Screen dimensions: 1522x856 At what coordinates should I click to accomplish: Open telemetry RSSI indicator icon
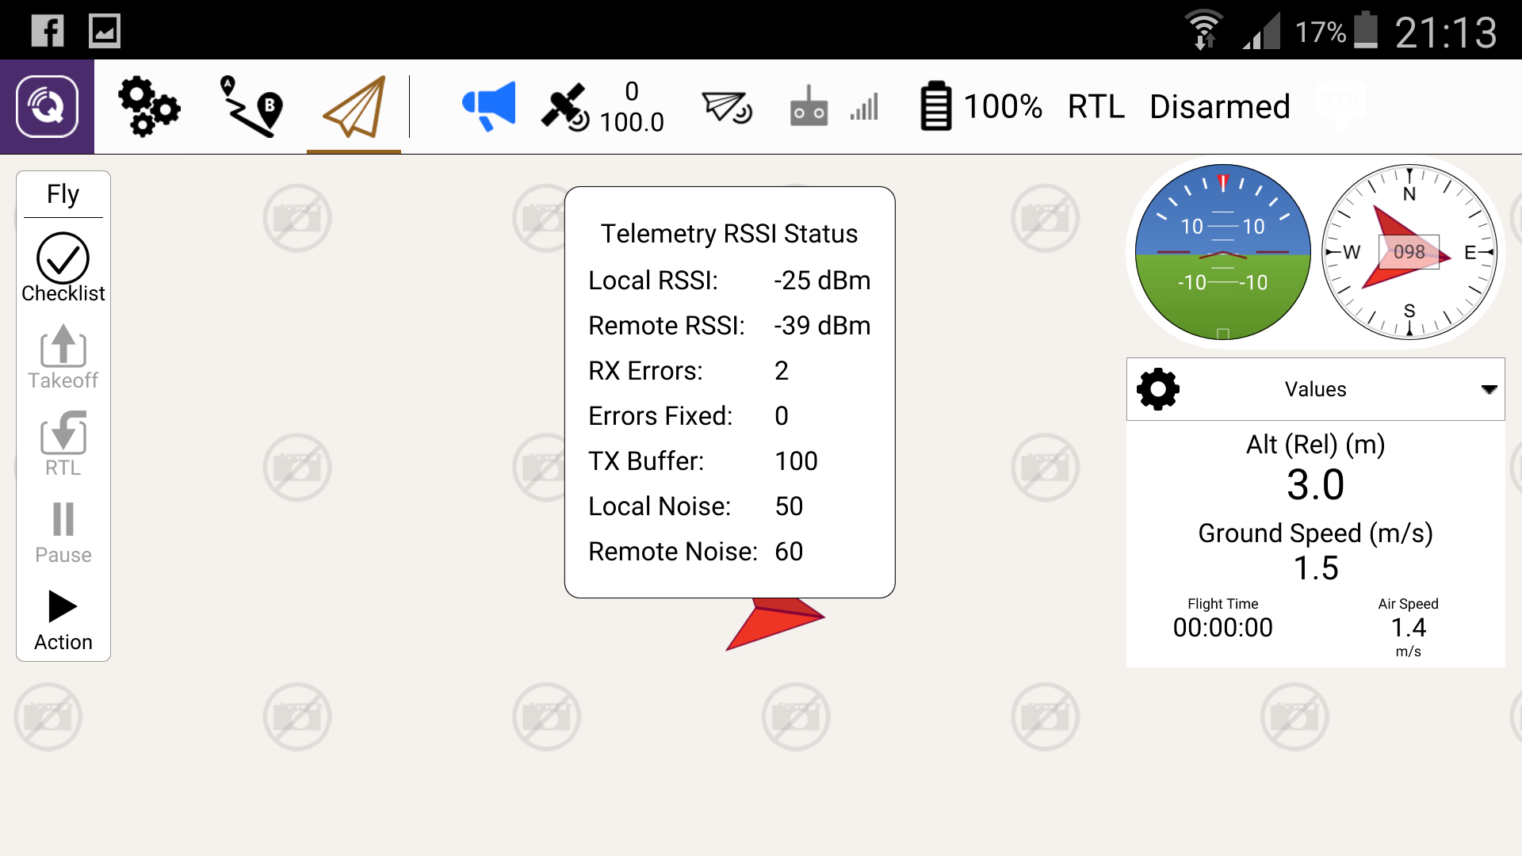tap(726, 106)
